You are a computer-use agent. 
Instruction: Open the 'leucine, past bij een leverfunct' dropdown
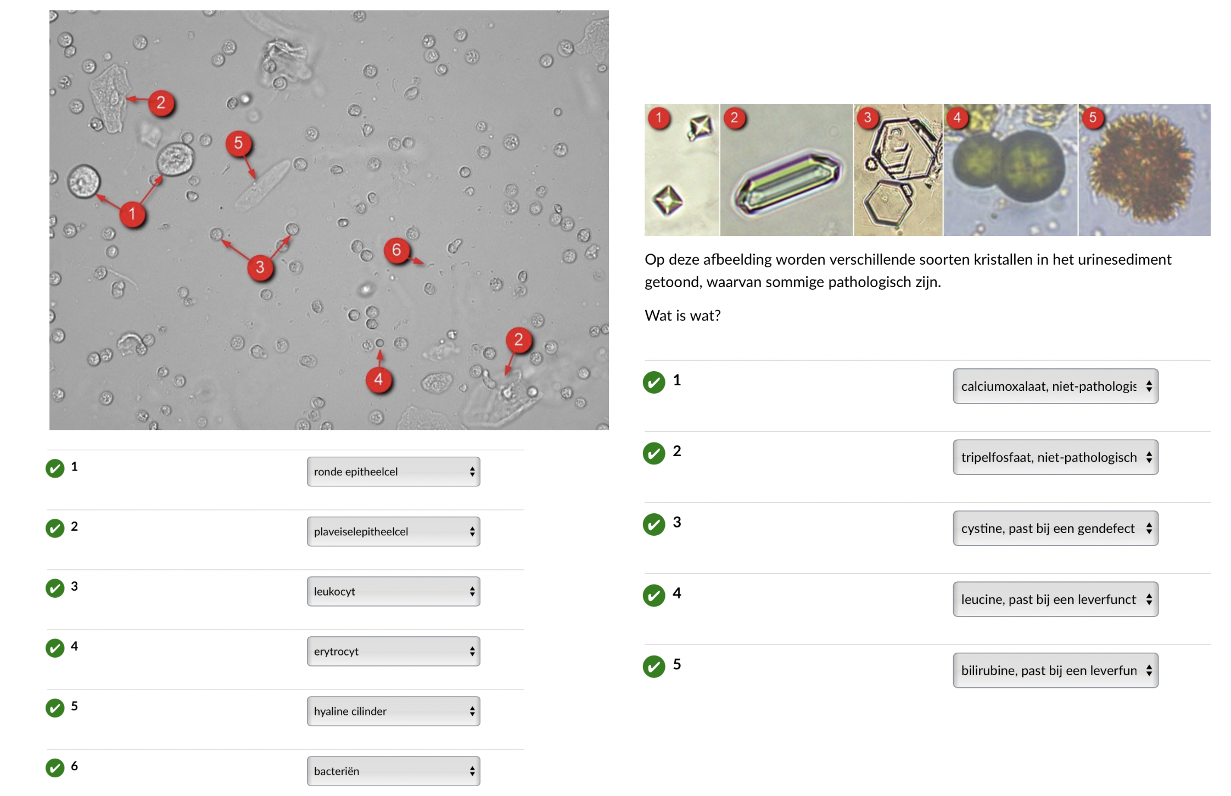pyautogui.click(x=1055, y=599)
